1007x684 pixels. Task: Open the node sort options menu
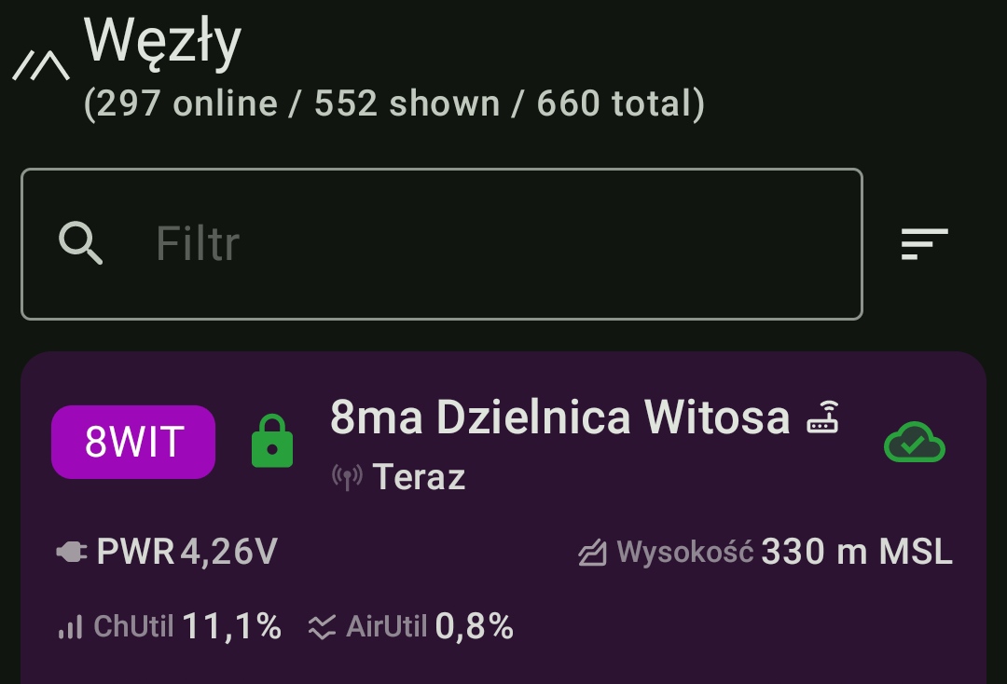924,244
